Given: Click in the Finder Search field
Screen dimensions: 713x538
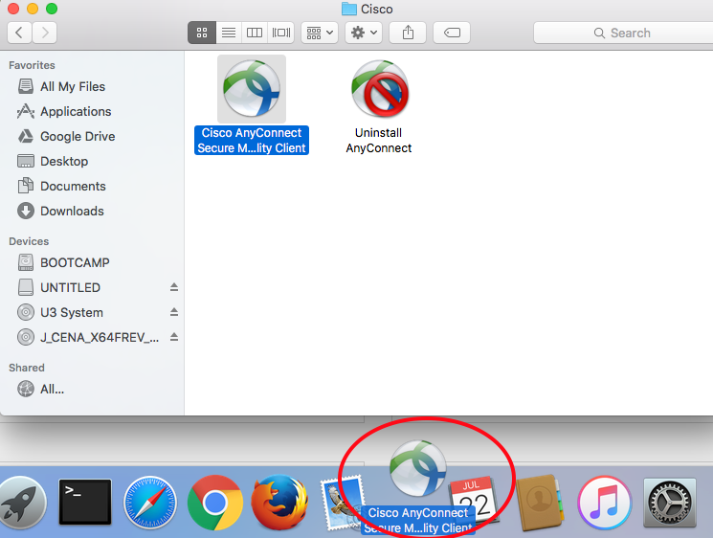Looking at the screenshot, I should tap(623, 33).
